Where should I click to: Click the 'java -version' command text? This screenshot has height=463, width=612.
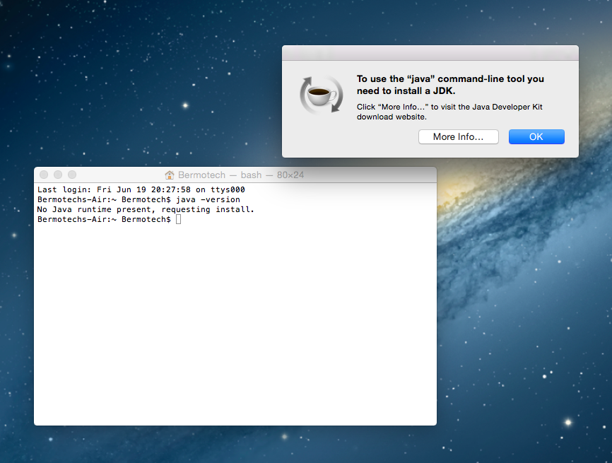point(208,199)
